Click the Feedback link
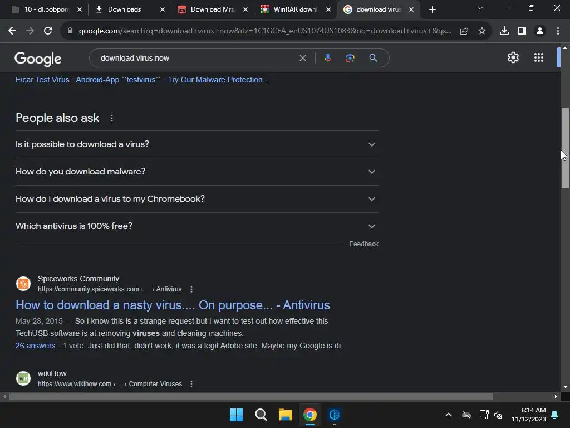The image size is (570, 428). tap(363, 244)
